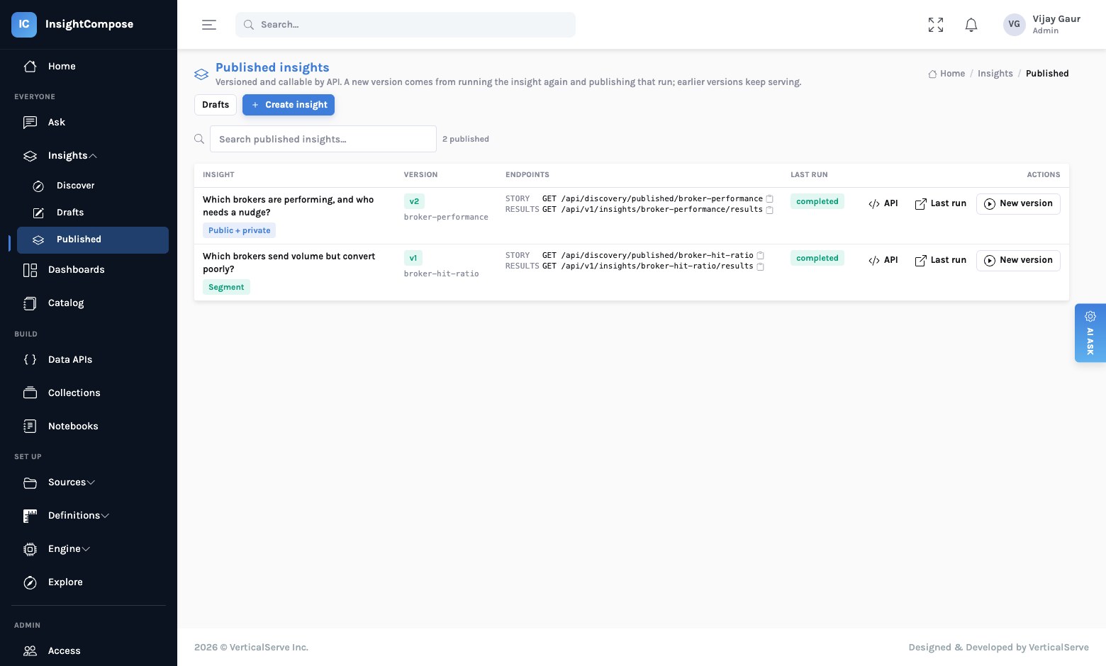The width and height of the screenshot is (1106, 666).
Task: Toggle the hamburger sidebar menu icon
Action: click(x=209, y=25)
